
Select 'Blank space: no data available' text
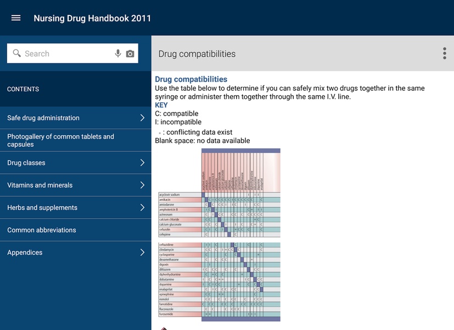tap(203, 141)
